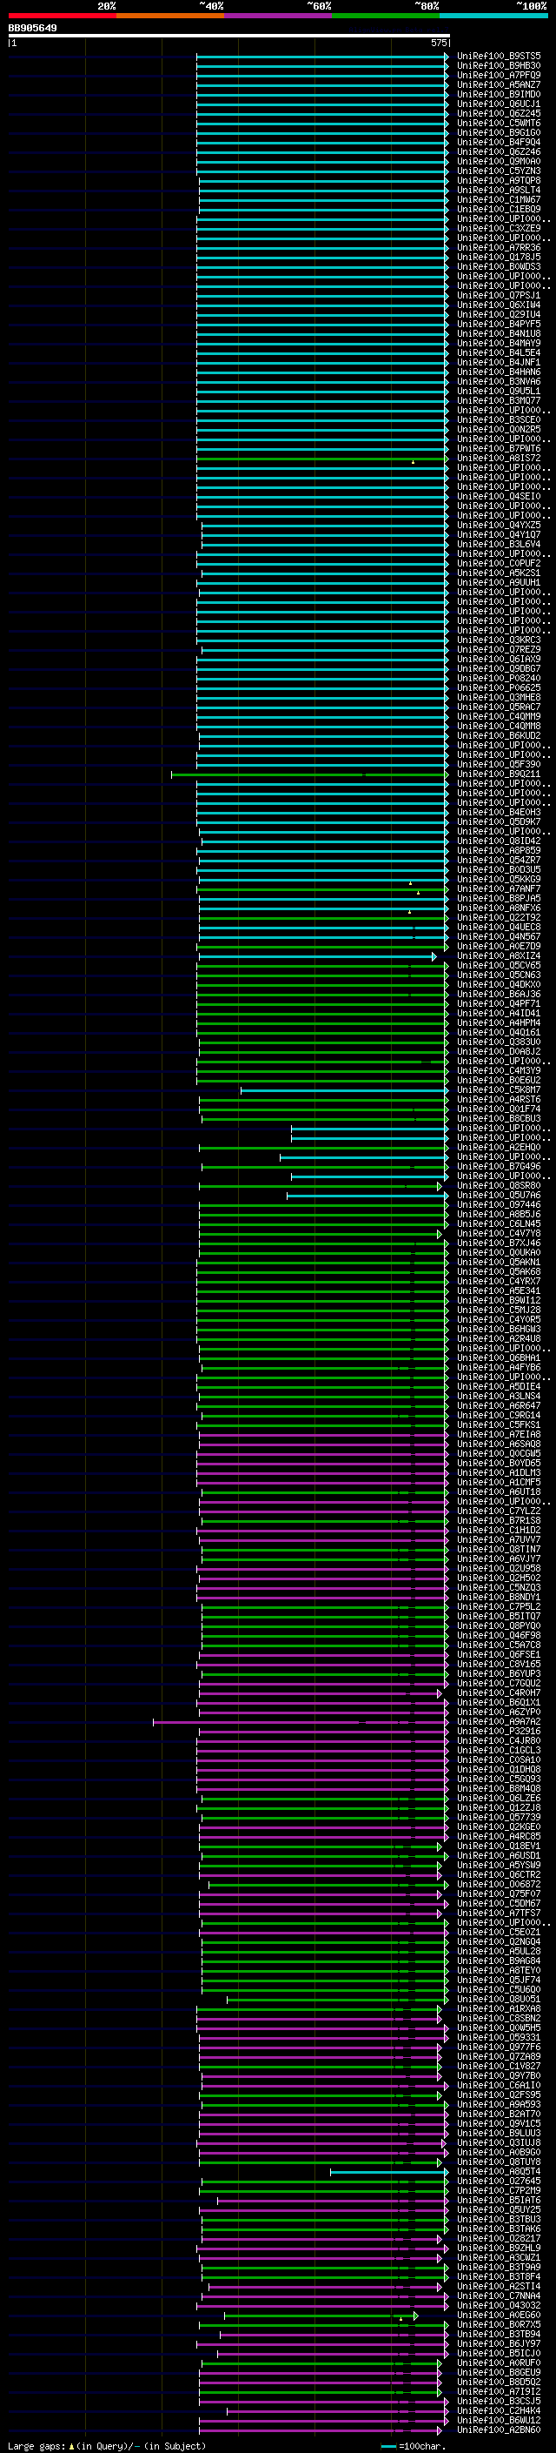Open hit UniRef100_A9SLT4
556x2453 pixels.
pyautogui.click(x=499, y=191)
